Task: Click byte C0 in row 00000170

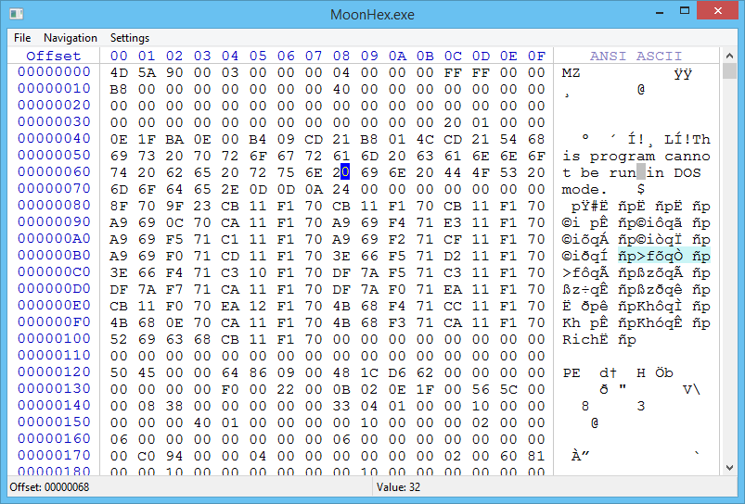Action: coord(147,456)
